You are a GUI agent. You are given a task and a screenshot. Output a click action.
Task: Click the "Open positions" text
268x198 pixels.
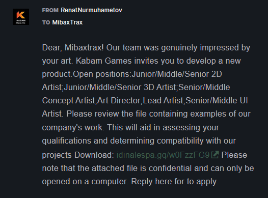click(x=102, y=74)
